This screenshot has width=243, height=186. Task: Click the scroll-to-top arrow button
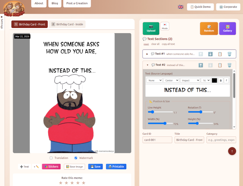(232, 151)
